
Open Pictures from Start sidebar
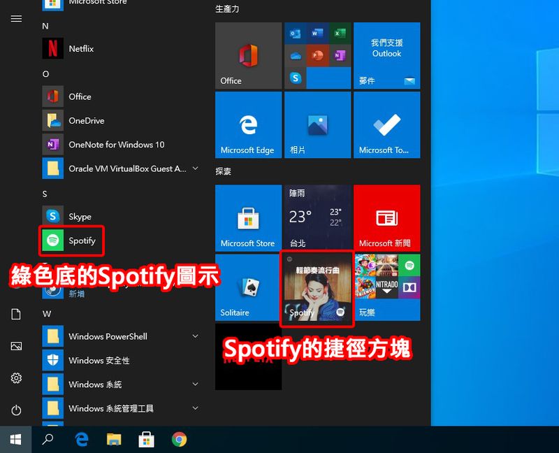tap(16, 346)
